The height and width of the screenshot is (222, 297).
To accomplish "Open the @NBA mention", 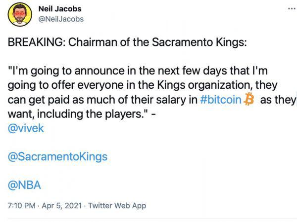I will (x=24, y=185).
